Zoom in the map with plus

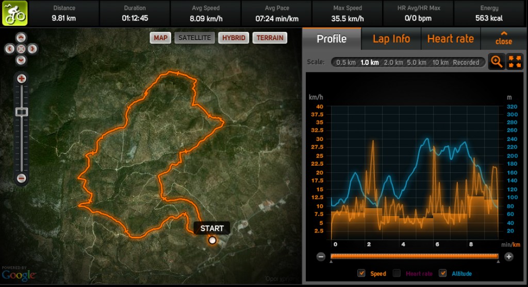pyautogui.click(x=22, y=79)
